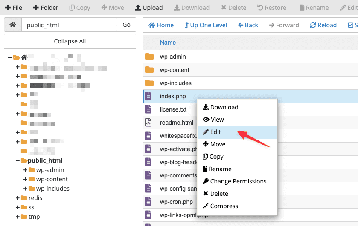
Task: Choose Download in the context menu
Action: point(224,107)
